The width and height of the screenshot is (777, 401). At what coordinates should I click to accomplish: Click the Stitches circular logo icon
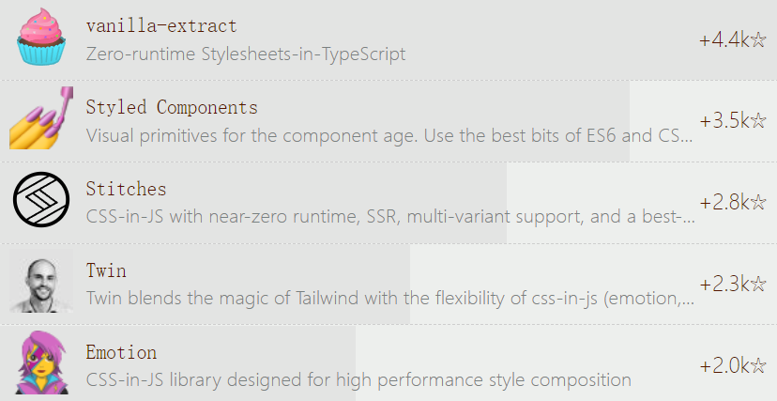coord(42,200)
